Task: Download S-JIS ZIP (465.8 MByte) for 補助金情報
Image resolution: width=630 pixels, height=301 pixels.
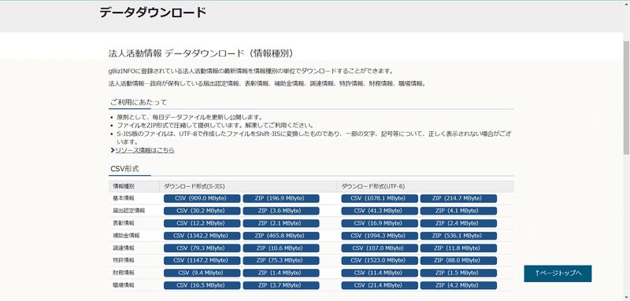Action: 281,236
